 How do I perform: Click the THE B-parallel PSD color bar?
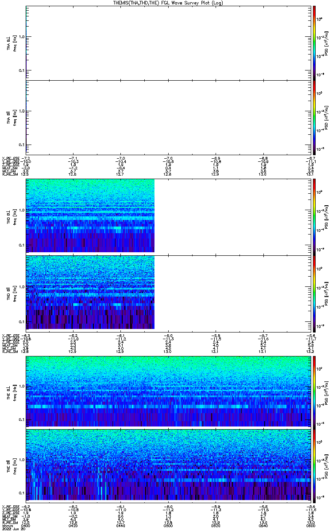314,465
